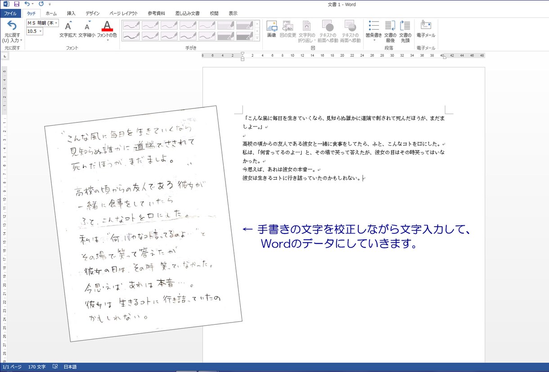Expand the 手がき pen gallery more button
Viewport: 549px width, 372px height.
click(257, 38)
